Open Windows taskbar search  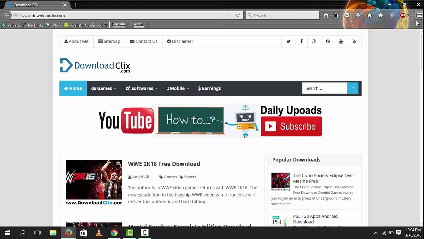pyautogui.click(x=23, y=233)
